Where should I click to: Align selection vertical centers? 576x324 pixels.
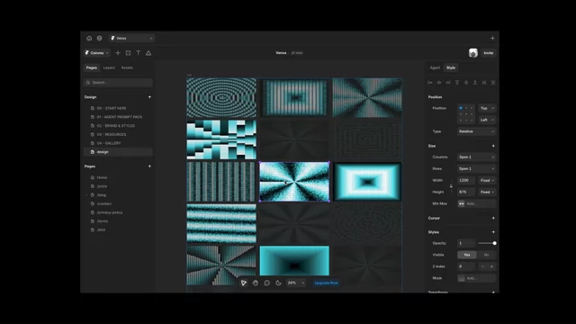(x=466, y=83)
